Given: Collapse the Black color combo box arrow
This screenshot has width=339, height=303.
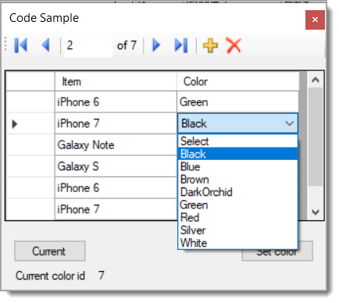Looking at the screenshot, I should pos(290,123).
